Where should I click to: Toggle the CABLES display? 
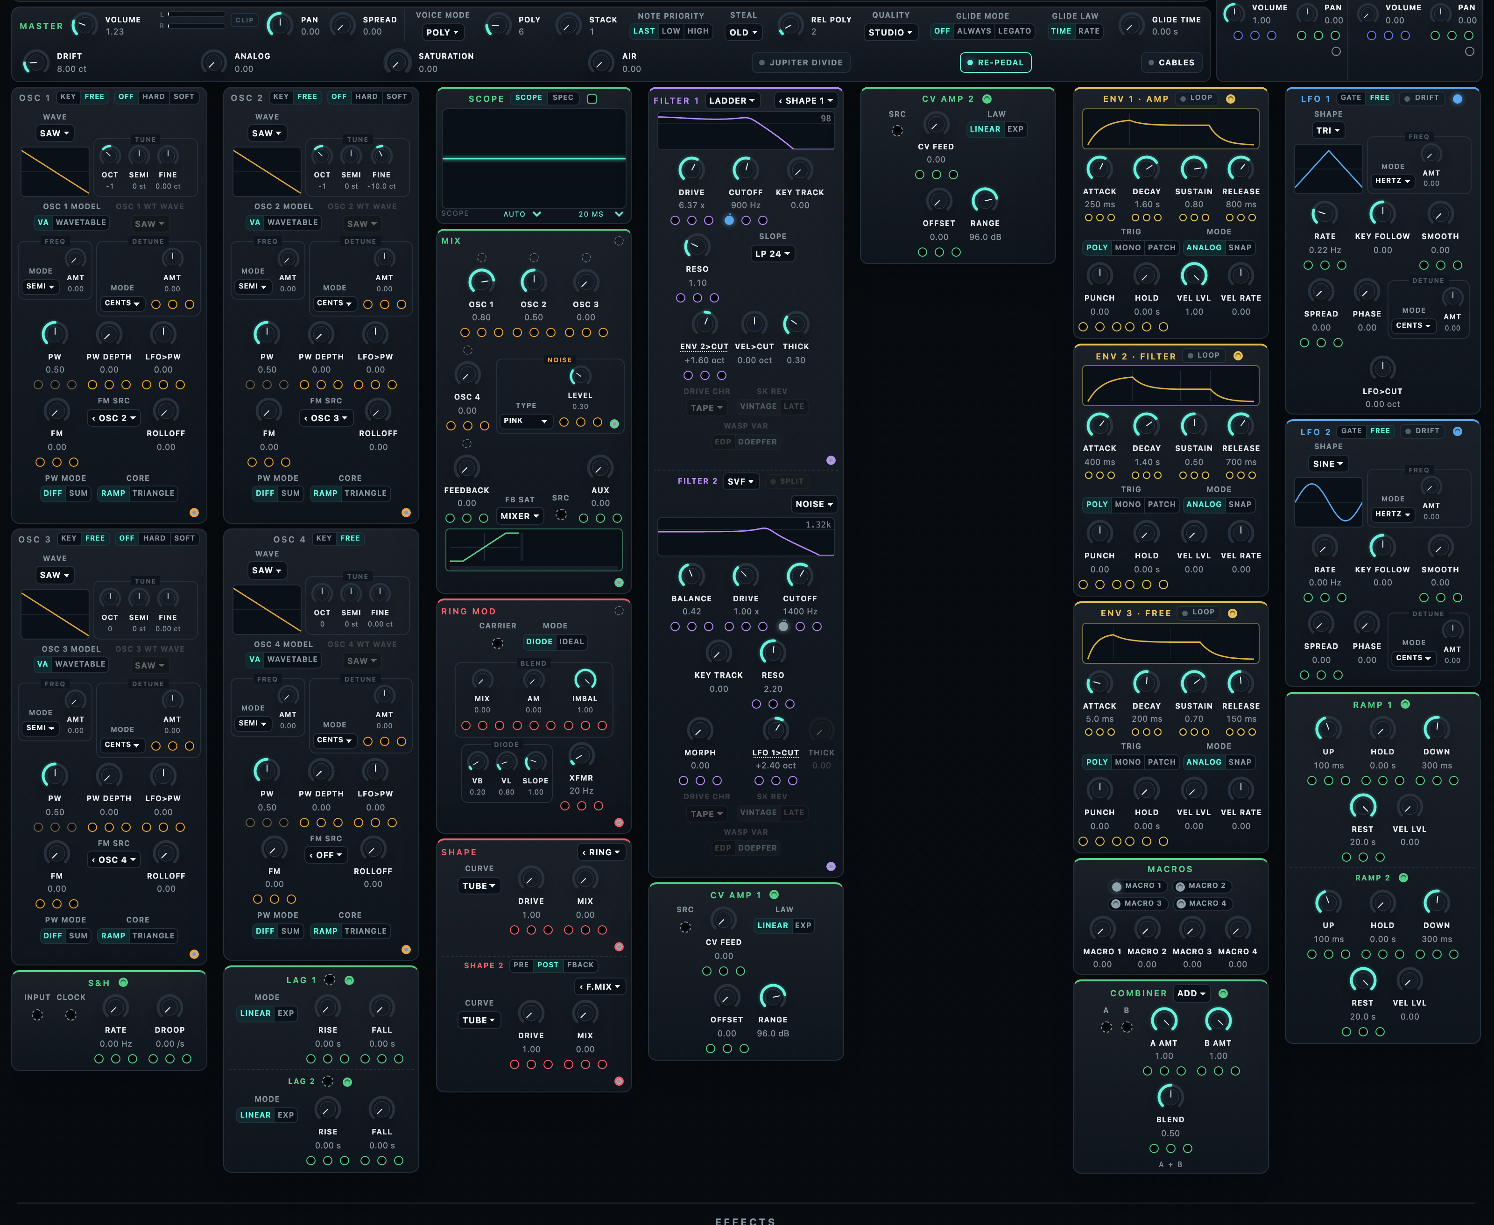coord(1171,63)
